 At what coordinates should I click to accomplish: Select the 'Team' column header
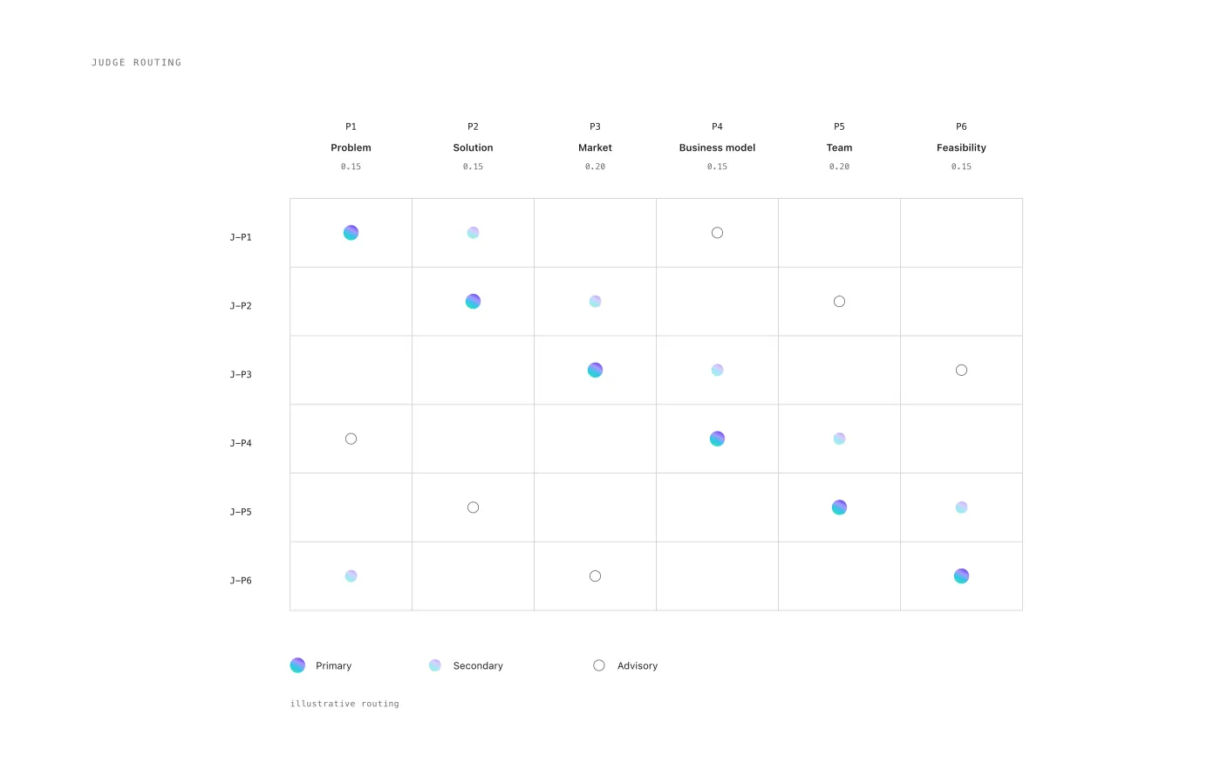pyautogui.click(x=839, y=148)
